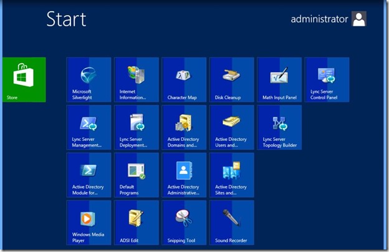Open Lync Server Deployment Wizard tile
The height and width of the screenshot is (252, 389).
[137, 127]
